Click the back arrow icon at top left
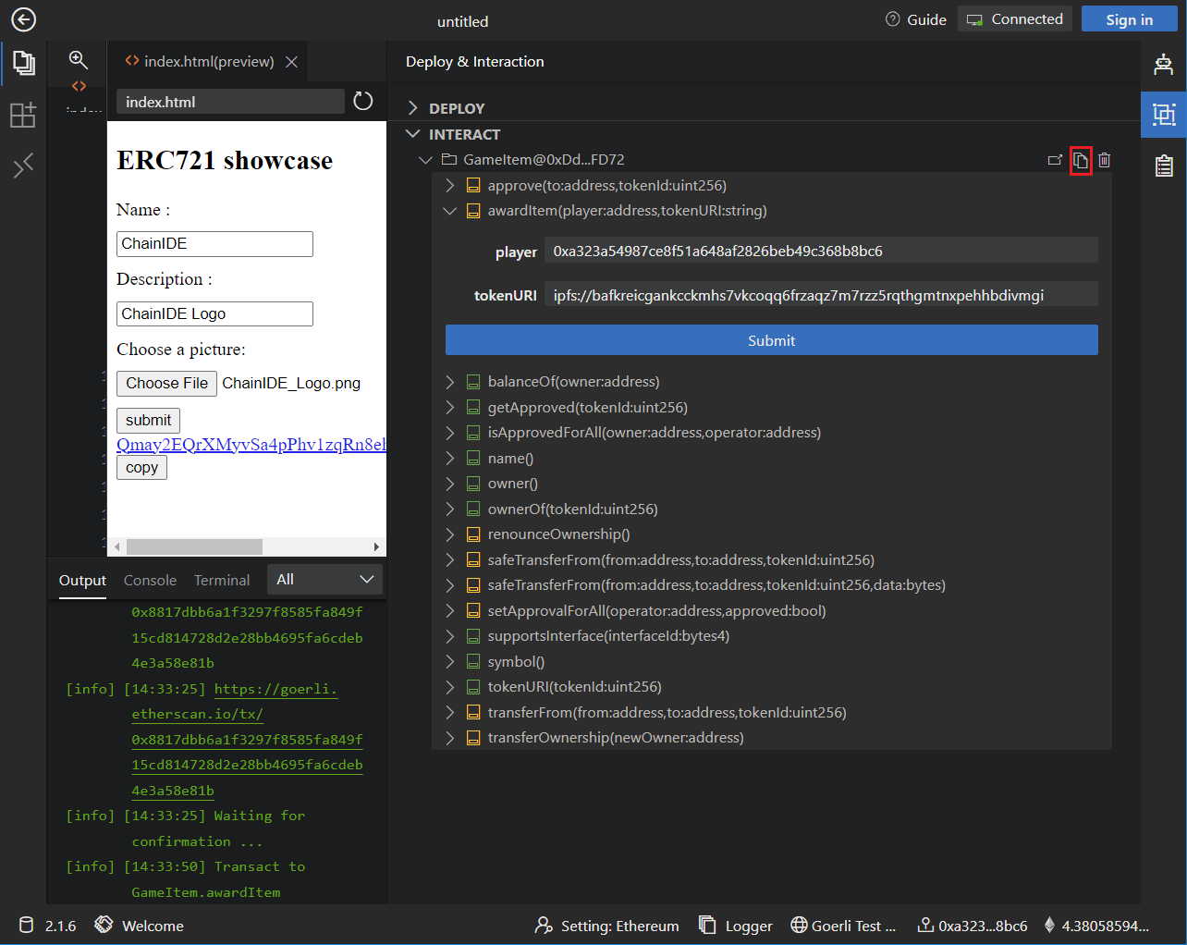Screen dimensions: 1187x945 point(23,19)
